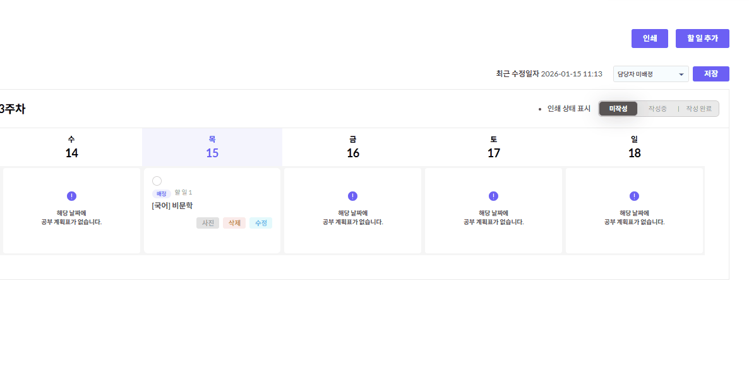The width and height of the screenshot is (749, 384).
Task: Click the info icon on Saturday 17
Action: click(x=493, y=196)
